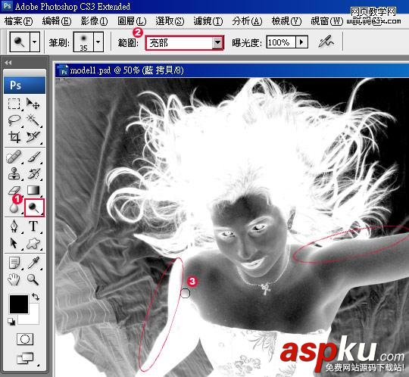This screenshot has height=377, width=409.
Task: Open the 視窗(W) menu
Action: [326, 21]
